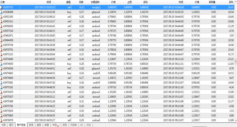237x127 pixels.
Task: Click the loss value -26.69
Action: pos(230,17)
